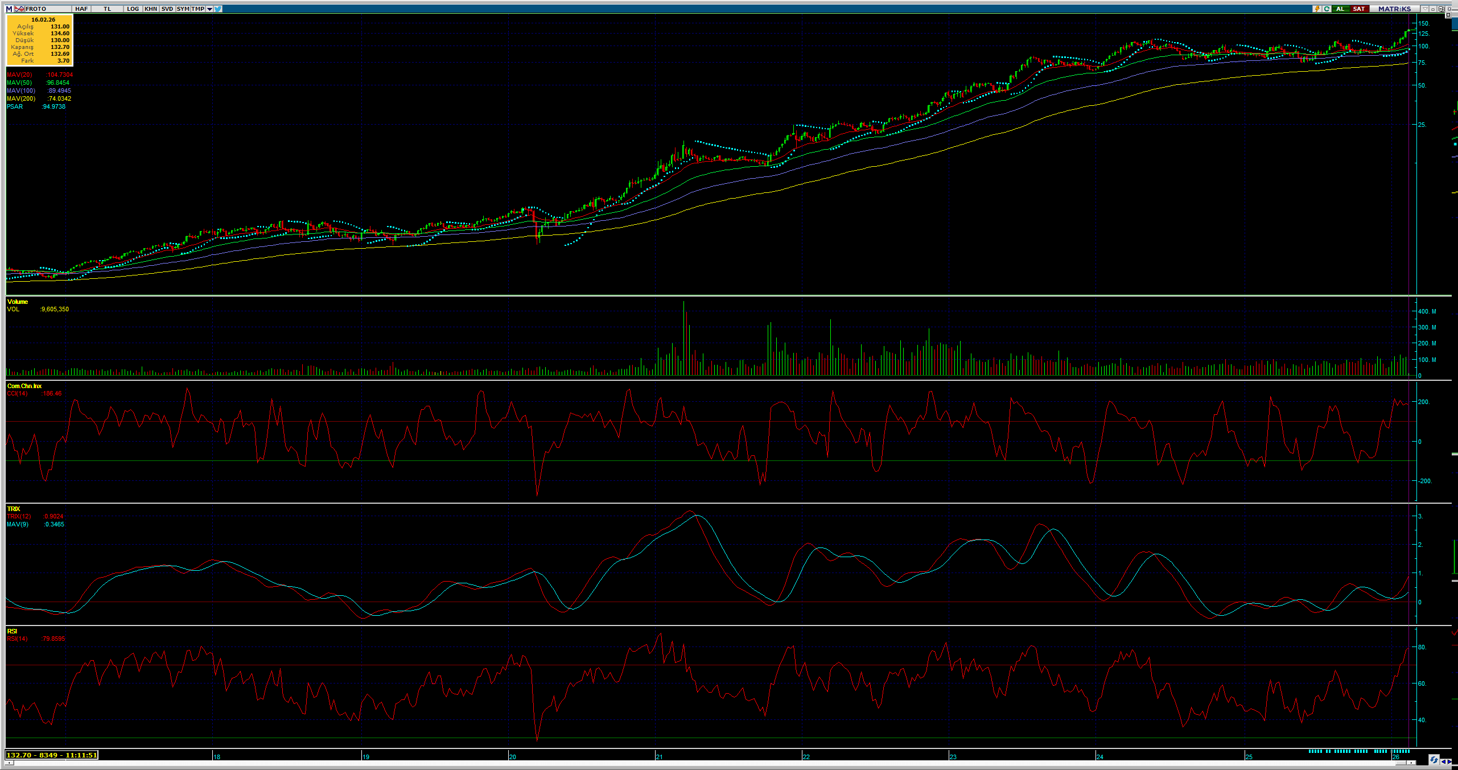Click the blue sync arrows icon
Image resolution: width=1458 pixels, height=770 pixels.
[1434, 760]
